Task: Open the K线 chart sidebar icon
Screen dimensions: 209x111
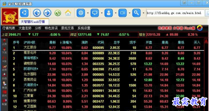Action: pos(4,59)
